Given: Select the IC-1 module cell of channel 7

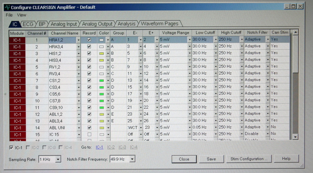Looking at the screenshot, I should [x=17, y=81].
